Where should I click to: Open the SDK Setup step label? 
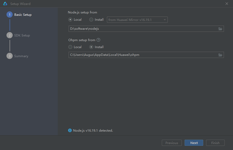tap(22, 35)
